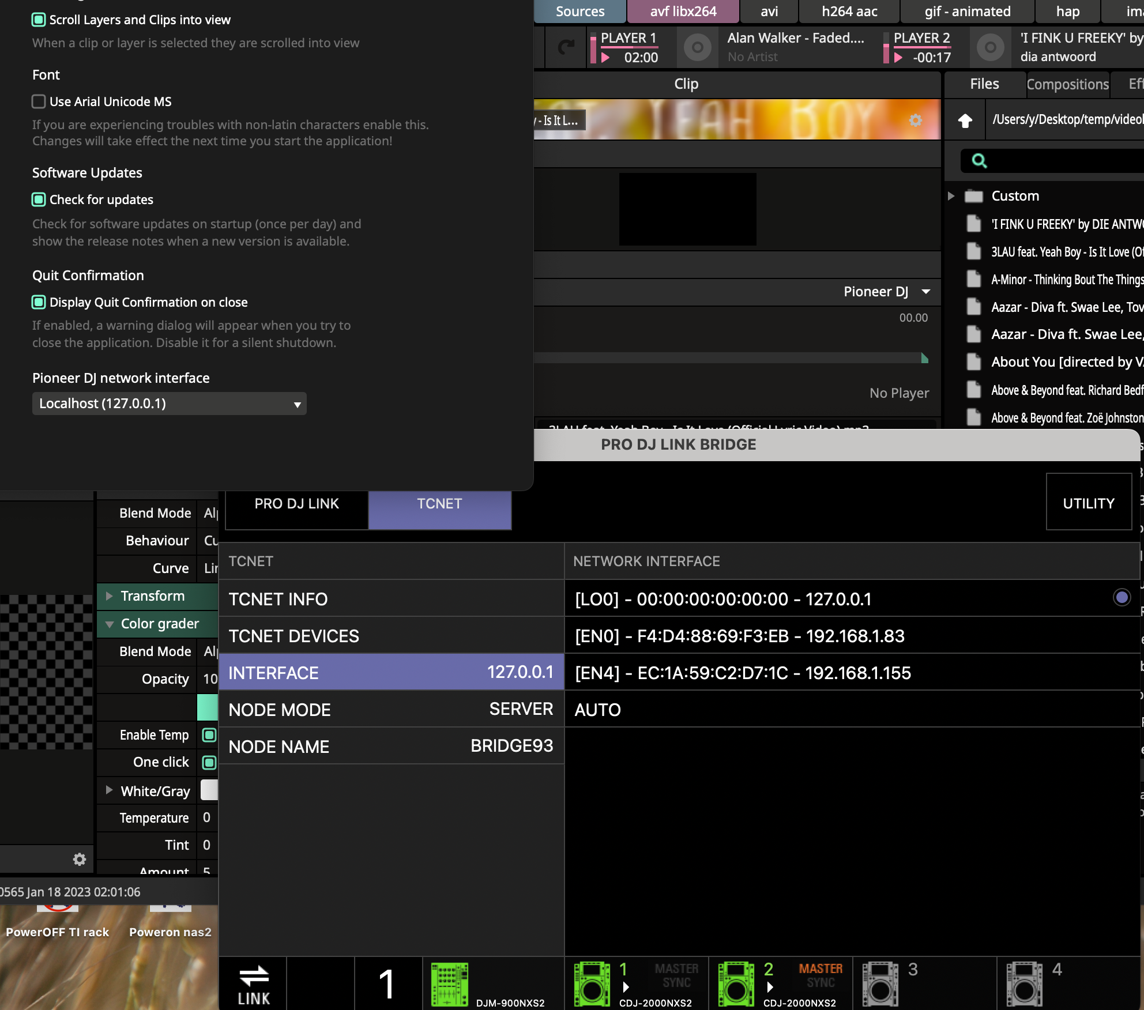Select the EN0 192.168.1.83 interface
This screenshot has width=1144, height=1010.
pos(740,636)
